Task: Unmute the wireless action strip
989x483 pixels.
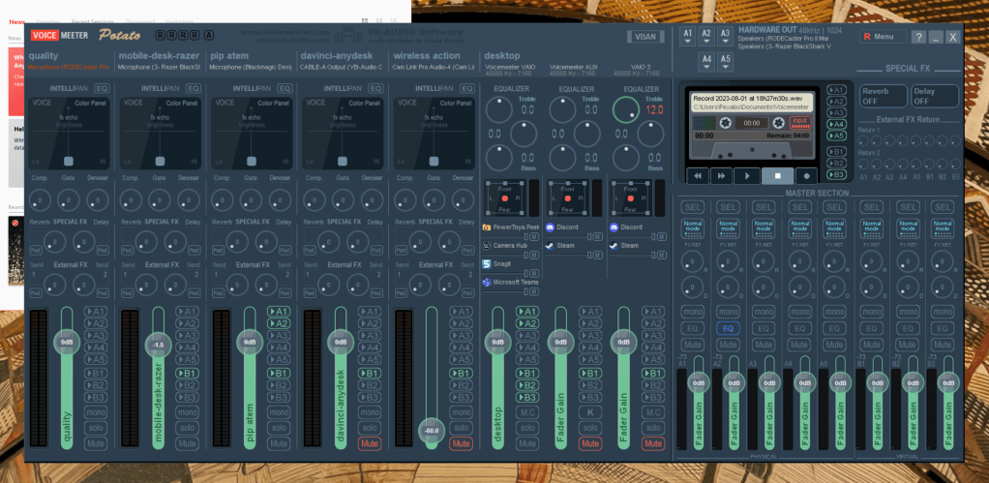Action: pyautogui.click(x=461, y=444)
